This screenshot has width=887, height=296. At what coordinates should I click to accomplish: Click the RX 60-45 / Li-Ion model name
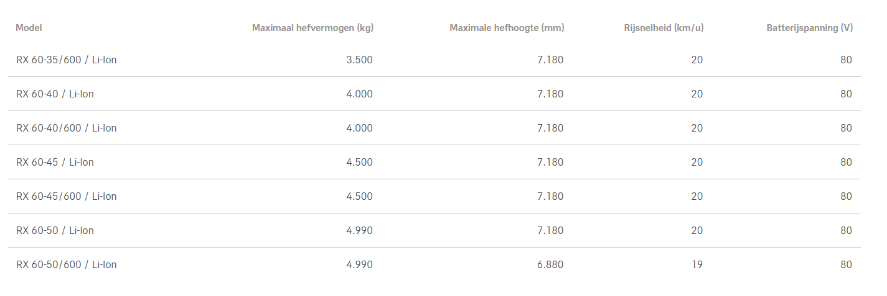55,163
